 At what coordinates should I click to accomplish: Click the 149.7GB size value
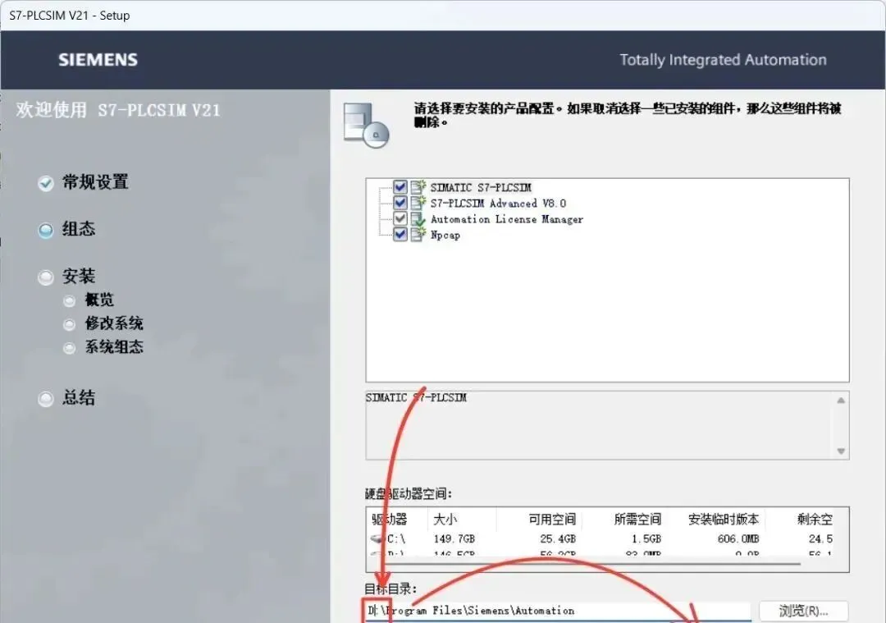pyautogui.click(x=454, y=538)
